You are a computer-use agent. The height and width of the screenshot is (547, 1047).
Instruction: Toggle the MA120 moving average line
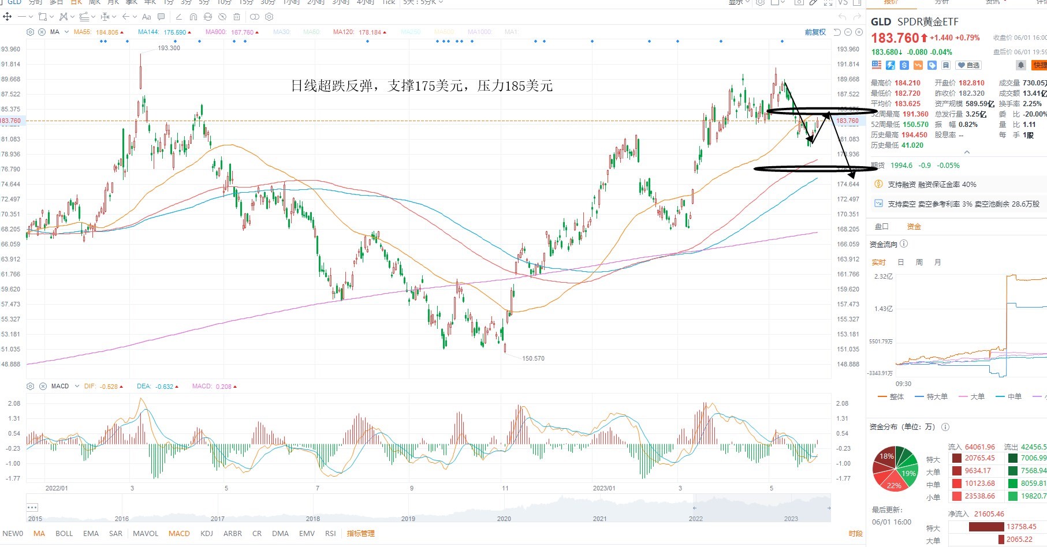(360, 32)
